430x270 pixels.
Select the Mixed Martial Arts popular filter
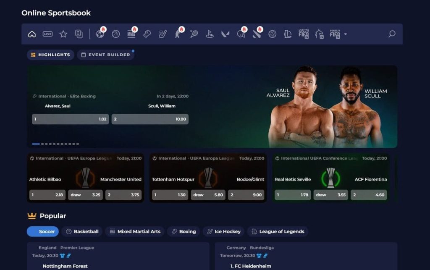click(x=135, y=232)
